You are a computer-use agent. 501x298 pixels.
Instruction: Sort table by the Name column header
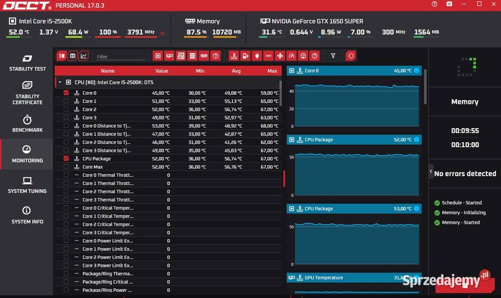[x=108, y=71]
